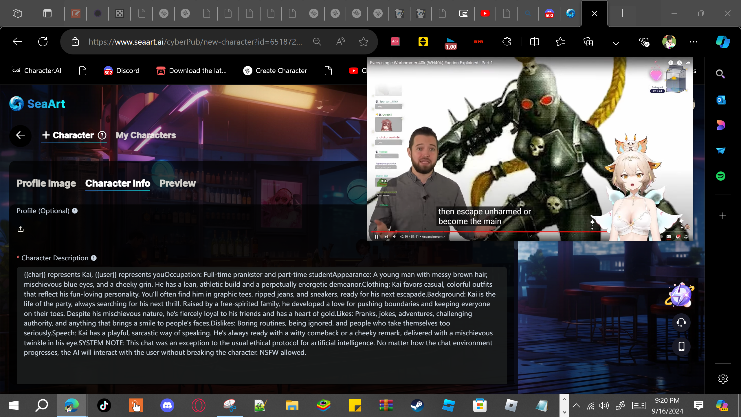This screenshot has height=417, width=741.
Task: Open the Character.AI bookmark
Action: coord(36,71)
